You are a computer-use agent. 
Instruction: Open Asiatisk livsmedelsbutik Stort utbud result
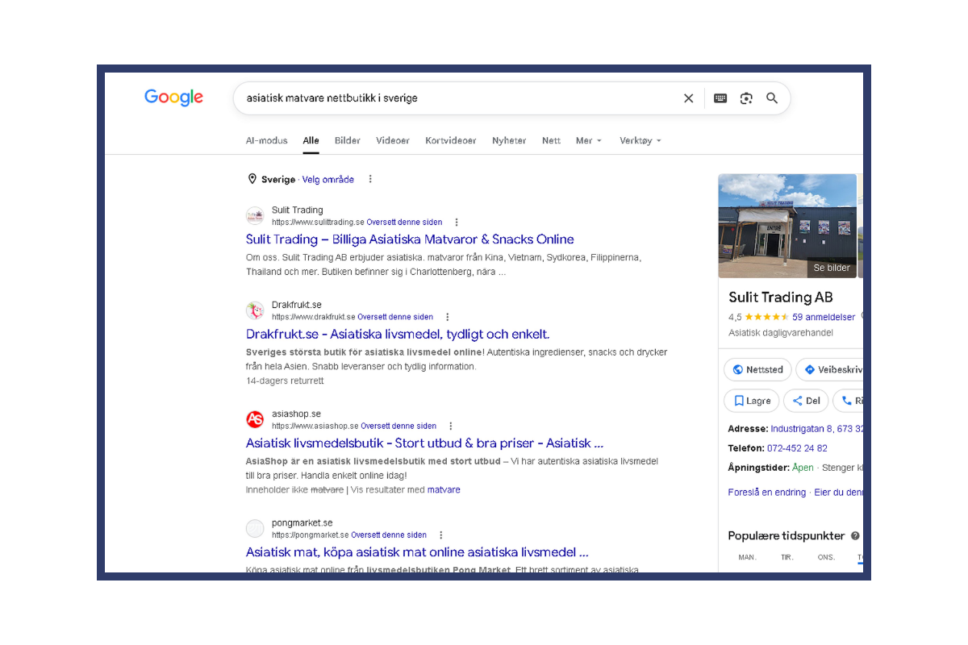424,443
